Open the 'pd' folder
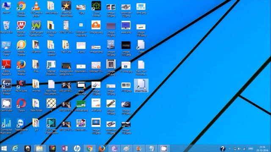Viewport: 271px width, 152px height. (x=36, y=125)
